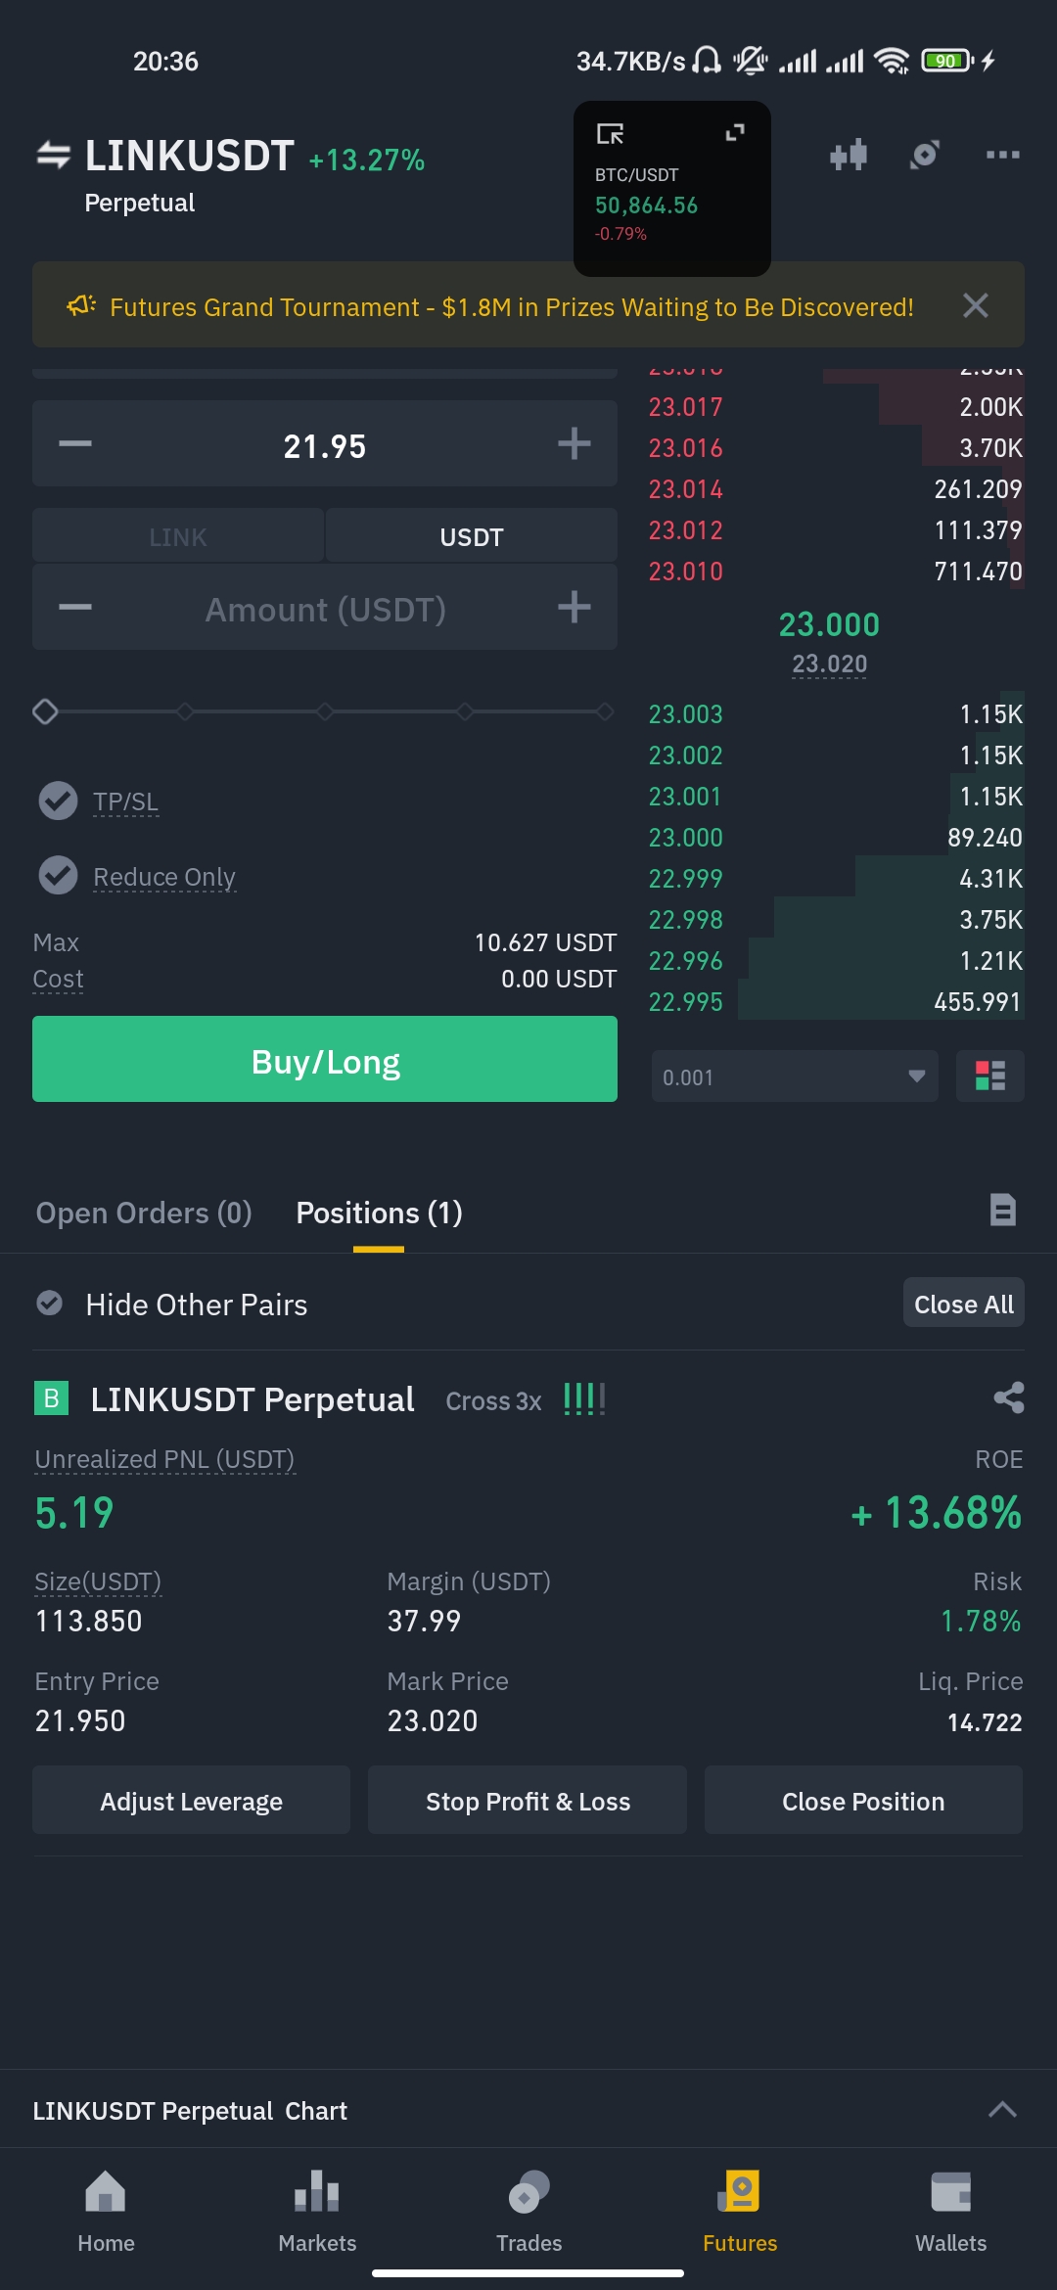
Task: Expand the LINKUSDT Perpetual Chart panel
Action: (x=1001, y=2110)
